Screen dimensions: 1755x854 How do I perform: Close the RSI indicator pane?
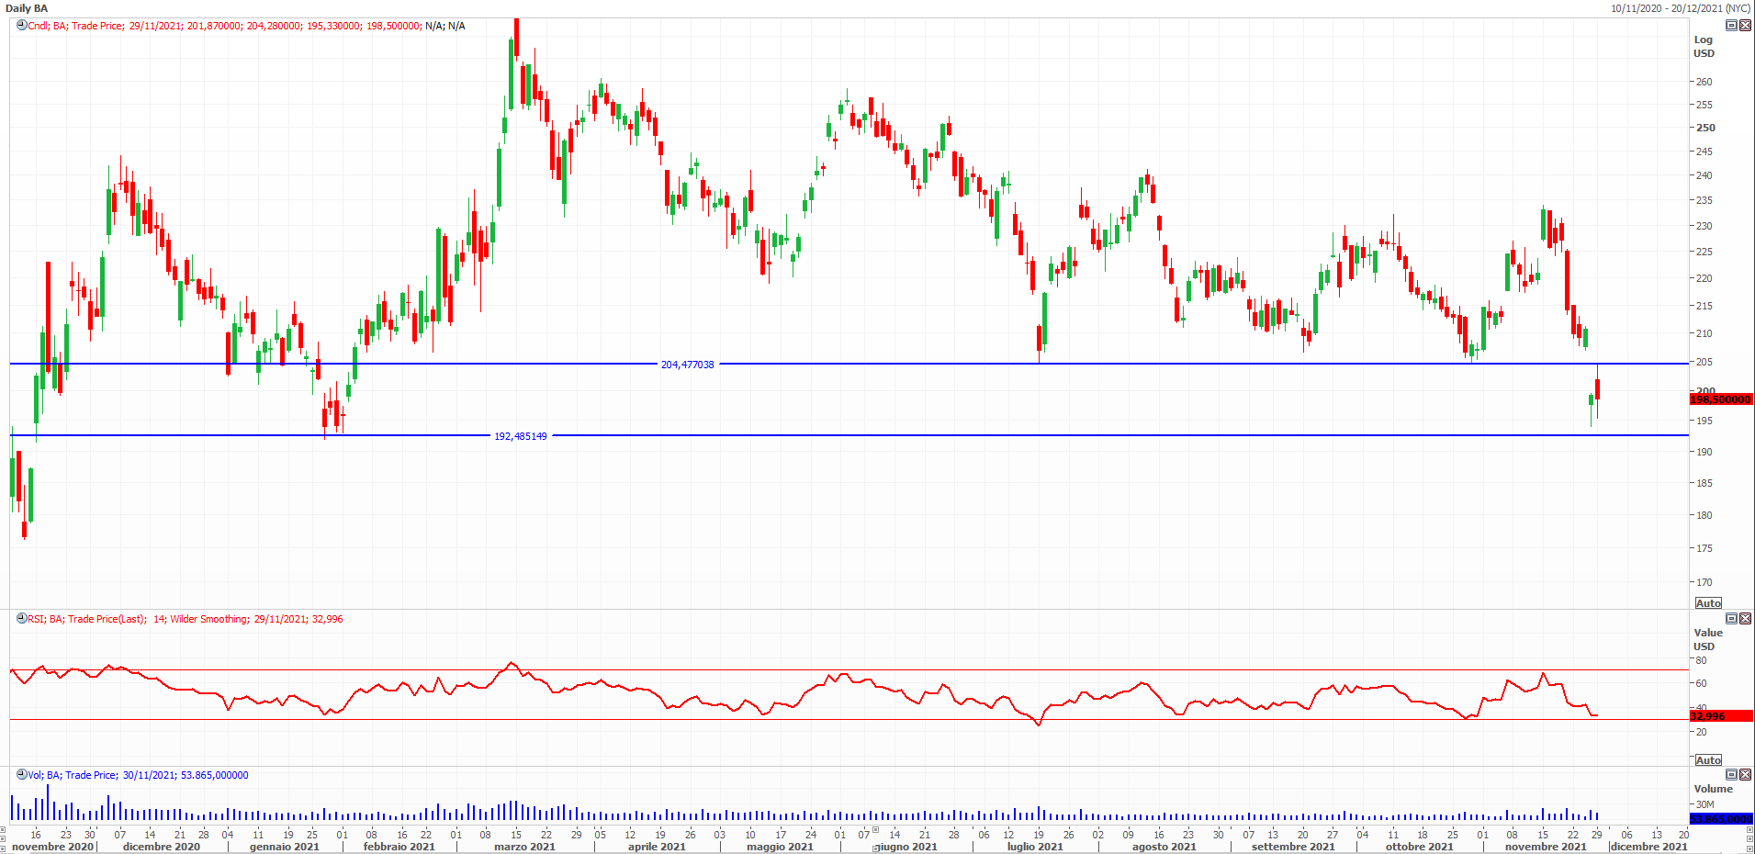(x=1745, y=619)
